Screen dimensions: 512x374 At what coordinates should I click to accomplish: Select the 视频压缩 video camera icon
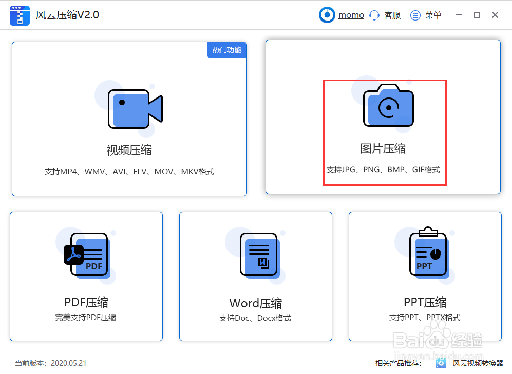point(135,108)
